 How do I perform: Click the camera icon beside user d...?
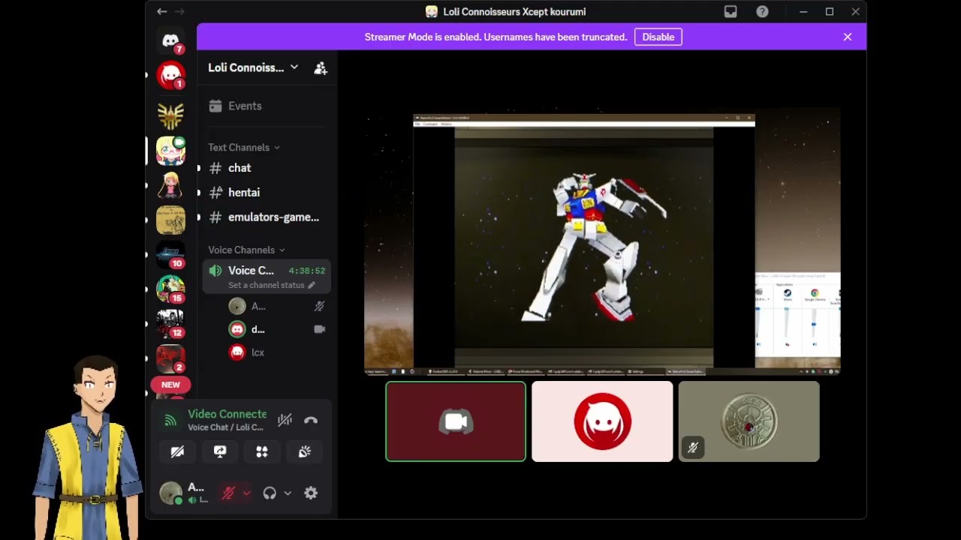pos(319,329)
